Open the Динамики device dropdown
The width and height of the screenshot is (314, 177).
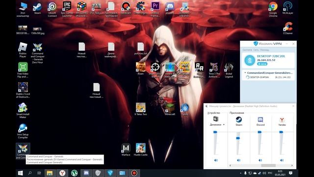pos(224,124)
